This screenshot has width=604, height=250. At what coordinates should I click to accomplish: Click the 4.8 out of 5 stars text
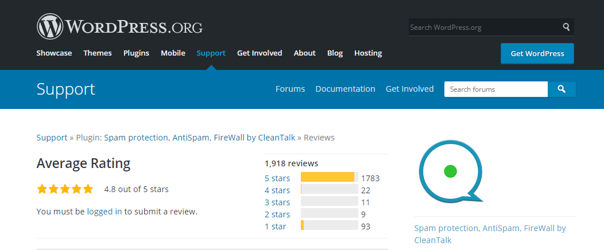click(137, 189)
